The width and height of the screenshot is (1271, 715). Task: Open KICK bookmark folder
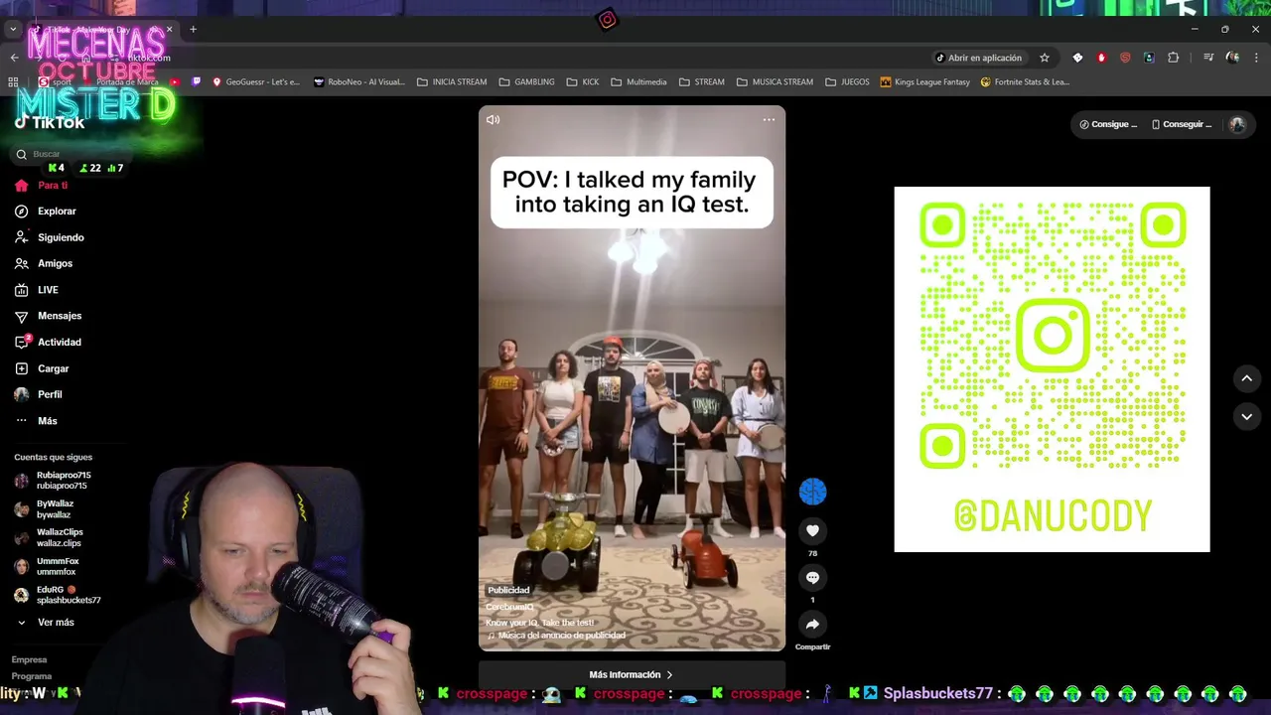click(583, 81)
